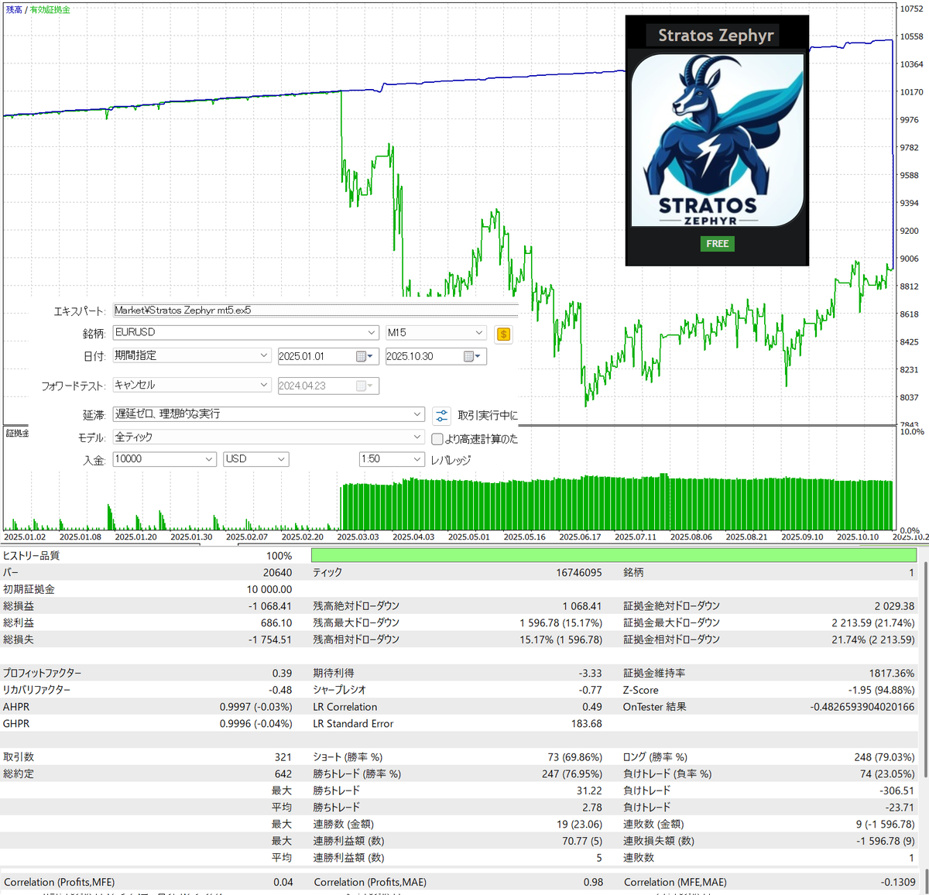Click the Expert field Stratos Zephyr mt5.ex5

(x=315, y=310)
